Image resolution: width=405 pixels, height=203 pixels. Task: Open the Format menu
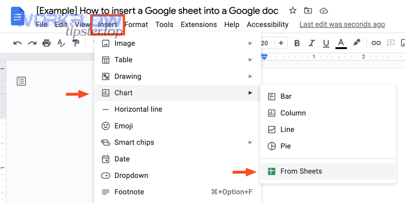click(136, 25)
